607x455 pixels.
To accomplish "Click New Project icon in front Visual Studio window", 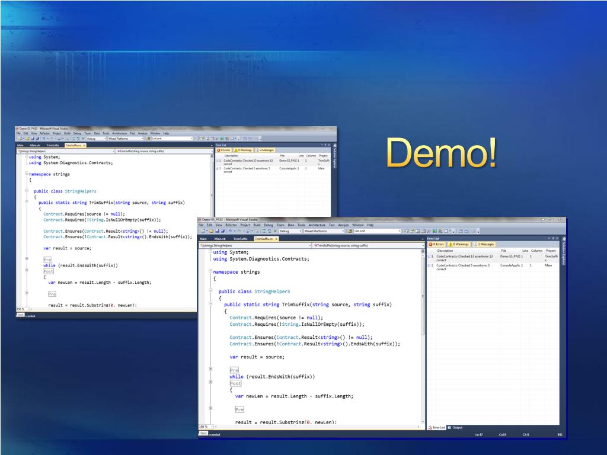I will coord(202,231).
